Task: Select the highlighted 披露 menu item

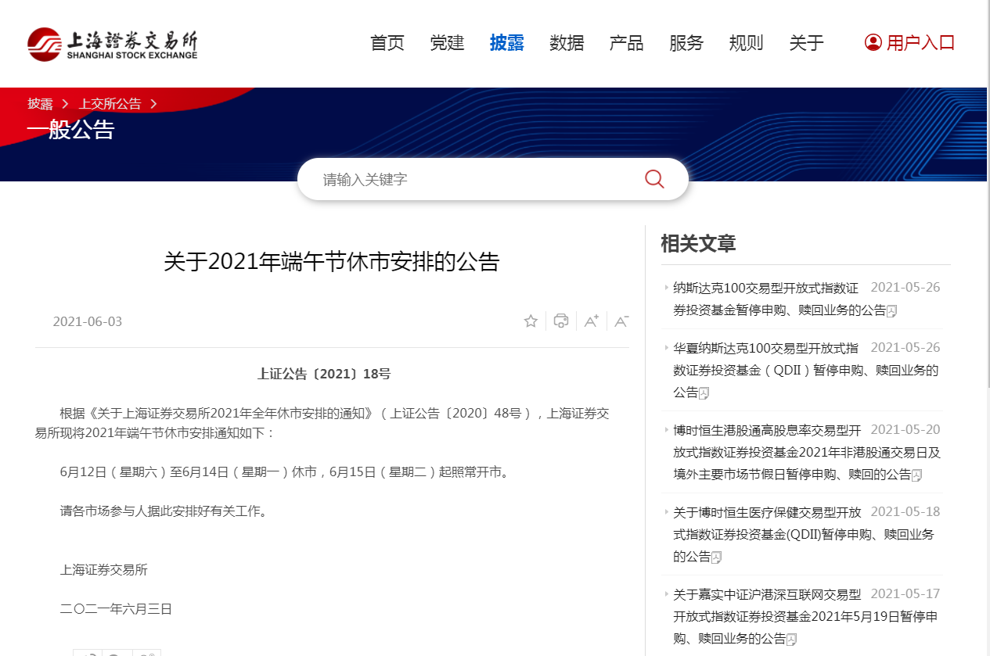Action: click(506, 43)
